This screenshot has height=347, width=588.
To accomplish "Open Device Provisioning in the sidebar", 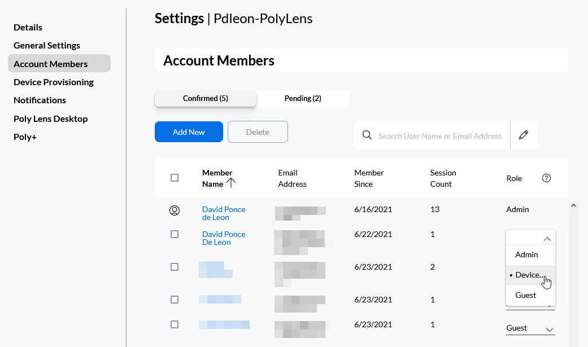I will pyautogui.click(x=54, y=82).
